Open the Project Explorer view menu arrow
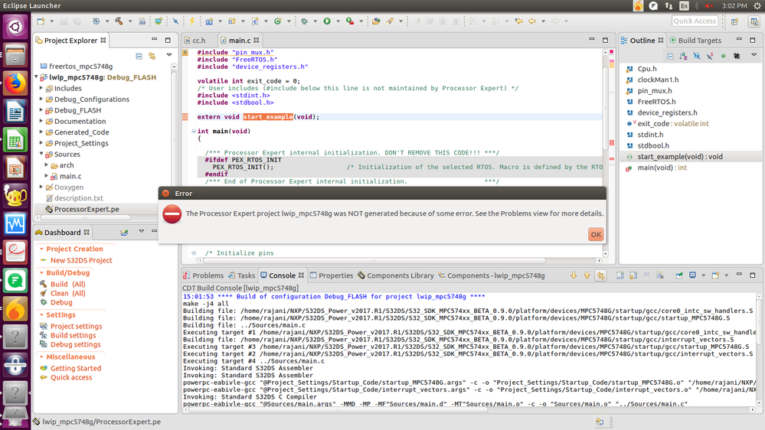This screenshot has height=430, width=765. (x=168, y=55)
